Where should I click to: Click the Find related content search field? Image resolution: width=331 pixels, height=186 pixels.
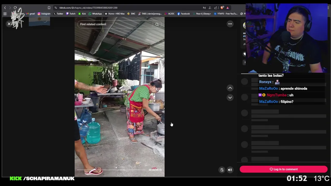pos(115,24)
